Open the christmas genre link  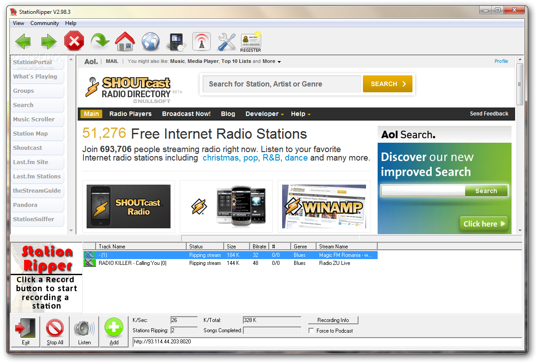tap(221, 158)
